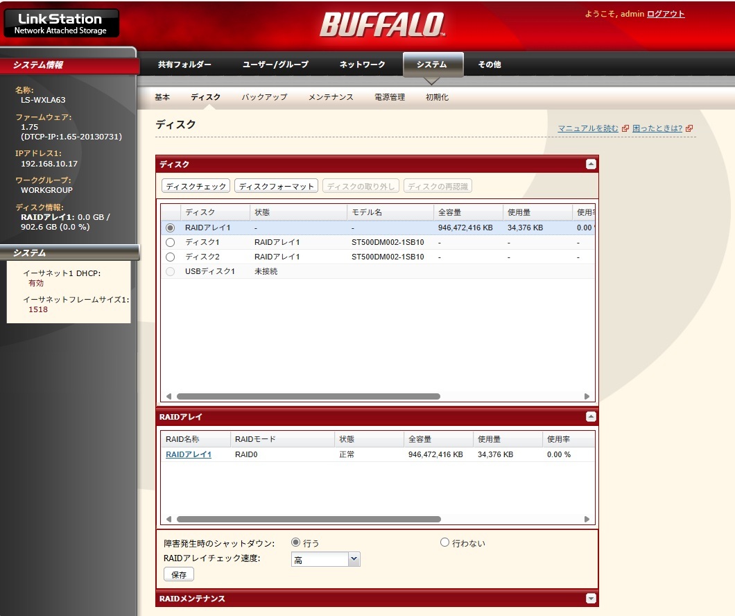Viewport: 735px width, 616px height.
Task: Expand the RAIDメンテナンス panel
Action: coord(591,599)
